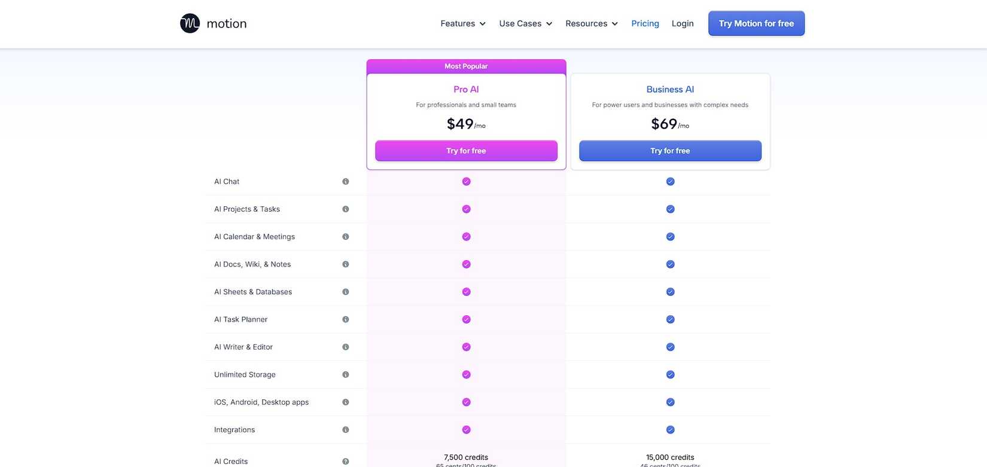
Task: Open info icon for AI Chat
Action: pos(346,182)
